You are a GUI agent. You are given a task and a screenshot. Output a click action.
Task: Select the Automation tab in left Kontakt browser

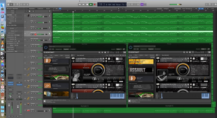(67, 55)
